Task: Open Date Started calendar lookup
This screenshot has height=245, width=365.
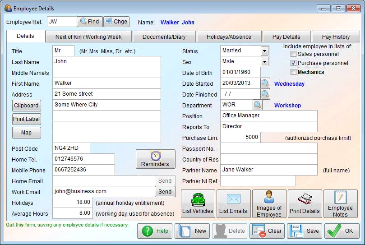Action: pos(265,83)
